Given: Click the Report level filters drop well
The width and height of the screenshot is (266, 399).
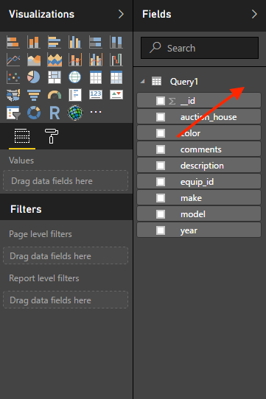Looking at the screenshot, I should tap(66, 300).
